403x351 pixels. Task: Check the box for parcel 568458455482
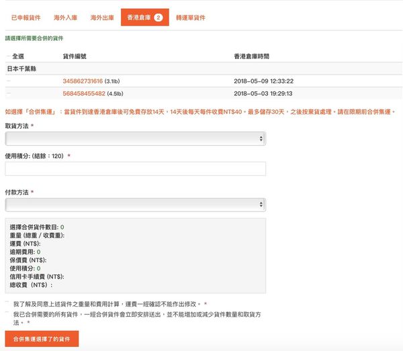(8, 93)
